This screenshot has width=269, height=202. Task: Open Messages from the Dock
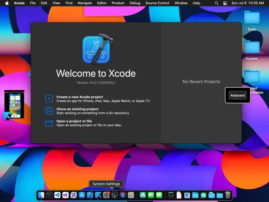coord(159,195)
